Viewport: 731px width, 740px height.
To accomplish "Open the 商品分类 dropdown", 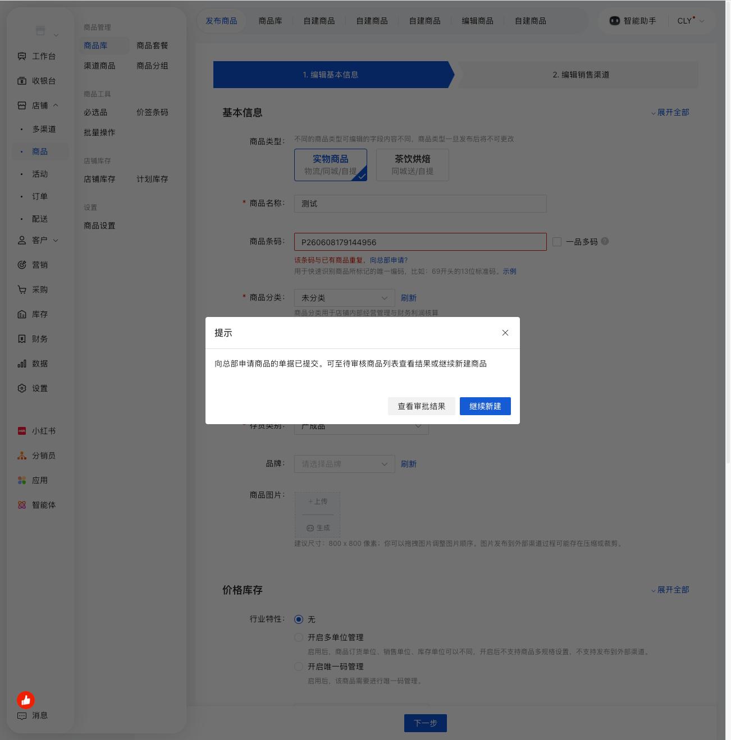I will [x=345, y=298].
